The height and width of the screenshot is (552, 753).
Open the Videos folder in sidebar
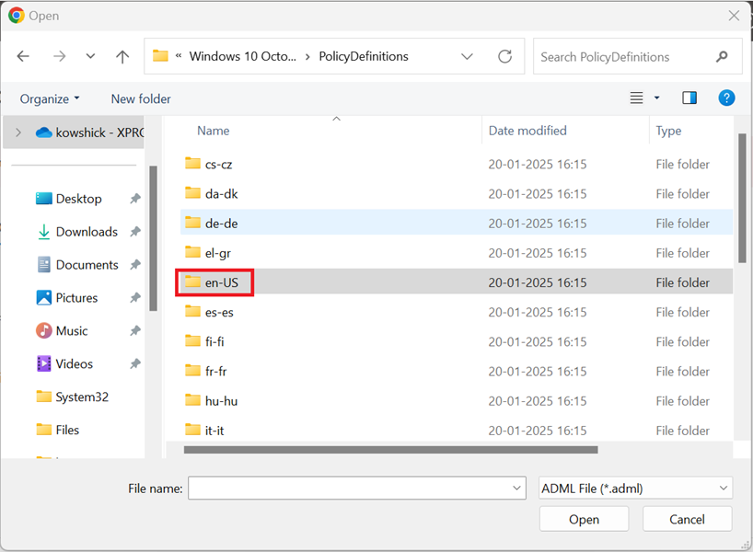pos(74,364)
